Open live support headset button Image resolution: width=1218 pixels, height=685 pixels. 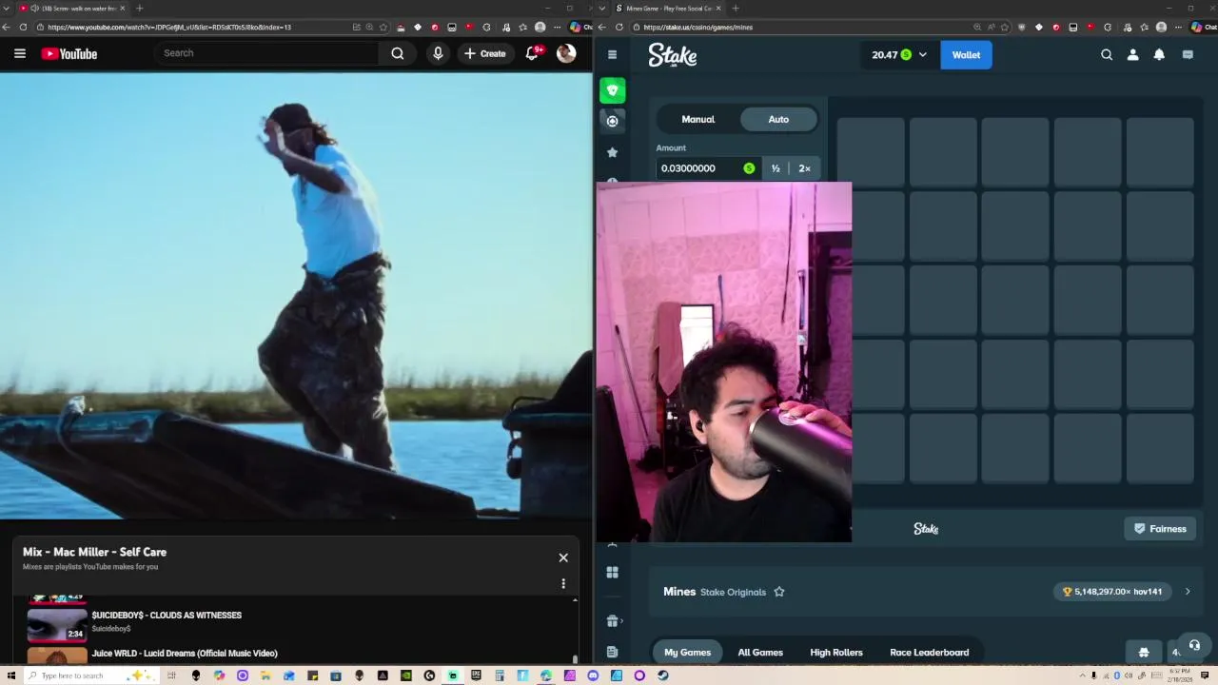point(1194,646)
